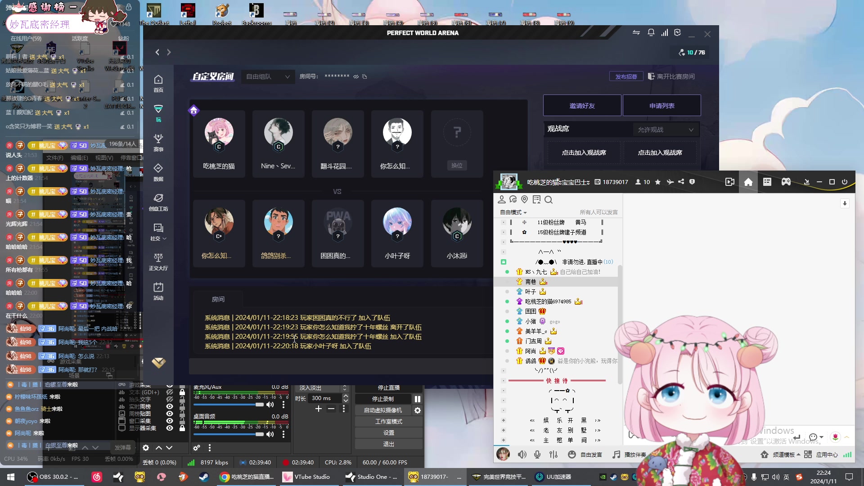The height and width of the screenshot is (486, 864).
Task: Favorite the YY channel with the star icon
Action: [658, 182]
